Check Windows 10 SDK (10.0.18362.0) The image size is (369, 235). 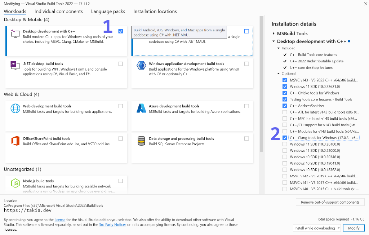pos(285,170)
